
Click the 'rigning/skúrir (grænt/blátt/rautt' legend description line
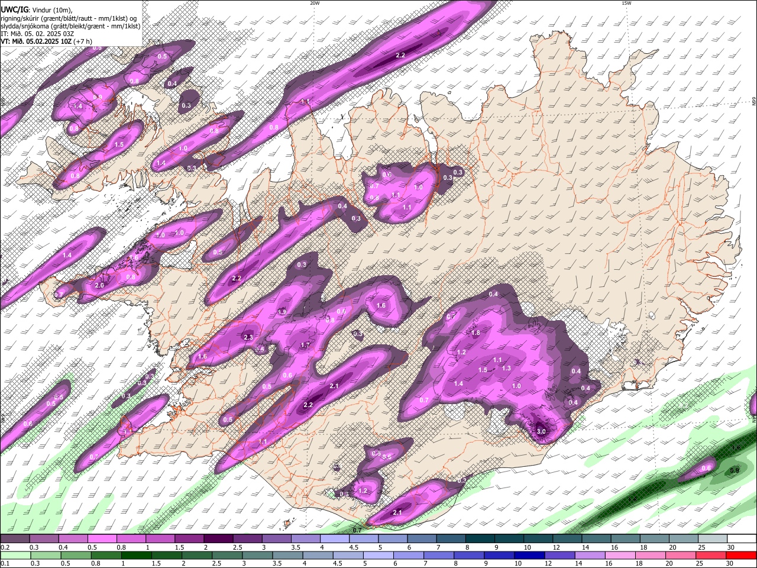coord(69,18)
